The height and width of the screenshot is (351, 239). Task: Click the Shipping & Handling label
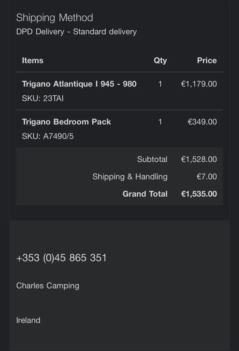point(130,177)
